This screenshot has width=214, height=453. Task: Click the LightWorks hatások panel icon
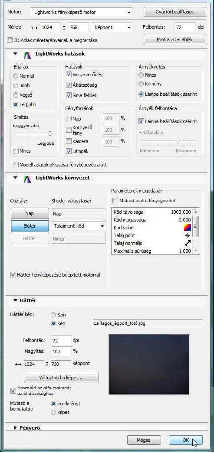point(27,54)
